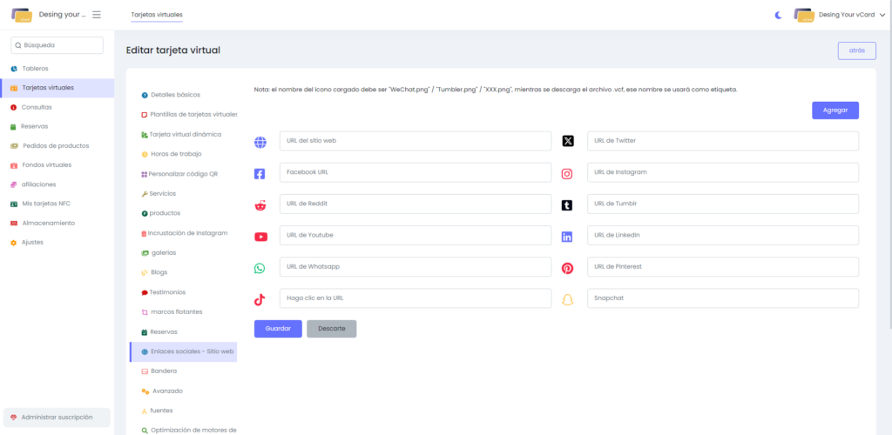Click the TikTok icon

(260, 299)
